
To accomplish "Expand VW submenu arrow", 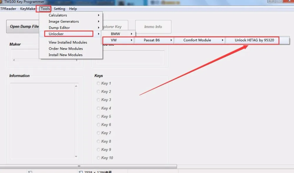I will click(x=132, y=40).
